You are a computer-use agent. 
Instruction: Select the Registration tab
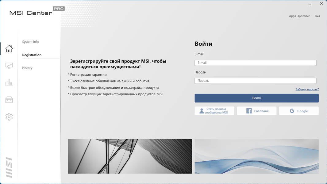pyautogui.click(x=32, y=55)
